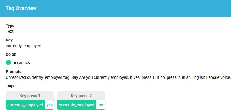Click the 'Color:' field label

11,54
